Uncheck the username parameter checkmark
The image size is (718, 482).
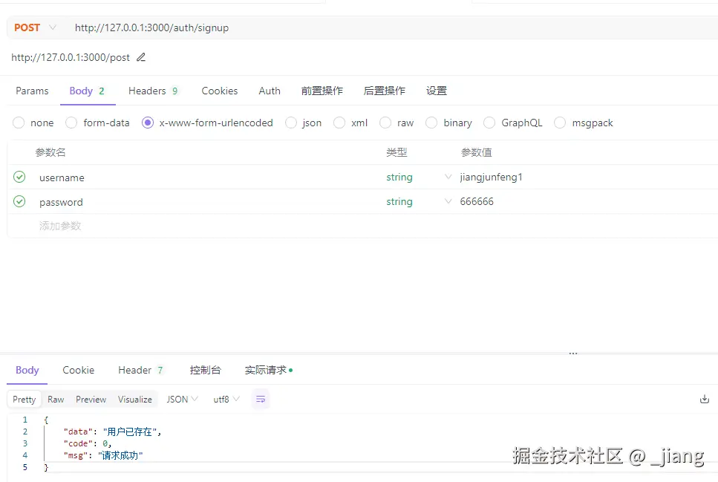[x=19, y=177]
